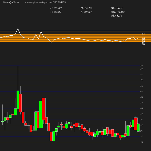Image resolution: width=151 pixels, height=151 pixels.
Task: Click the 'OC: 26.2' reading
Action: [117, 8]
